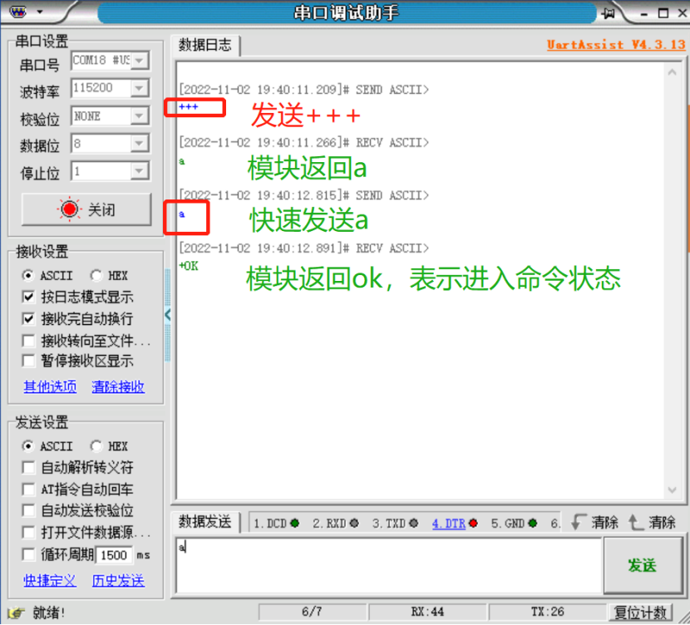Click the 19:40:12.815 SEND ASCII log line
The width and height of the screenshot is (690, 625).
(303, 195)
